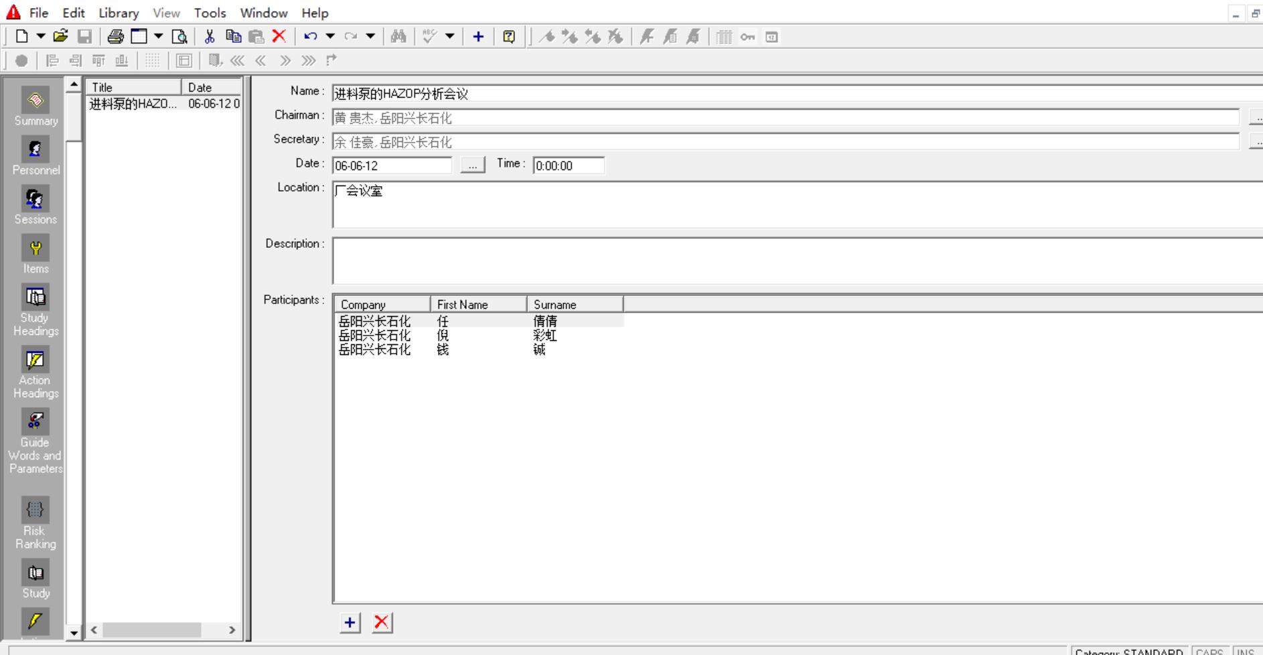Open the Personnel sidebar section
1263x655 pixels.
click(35, 156)
